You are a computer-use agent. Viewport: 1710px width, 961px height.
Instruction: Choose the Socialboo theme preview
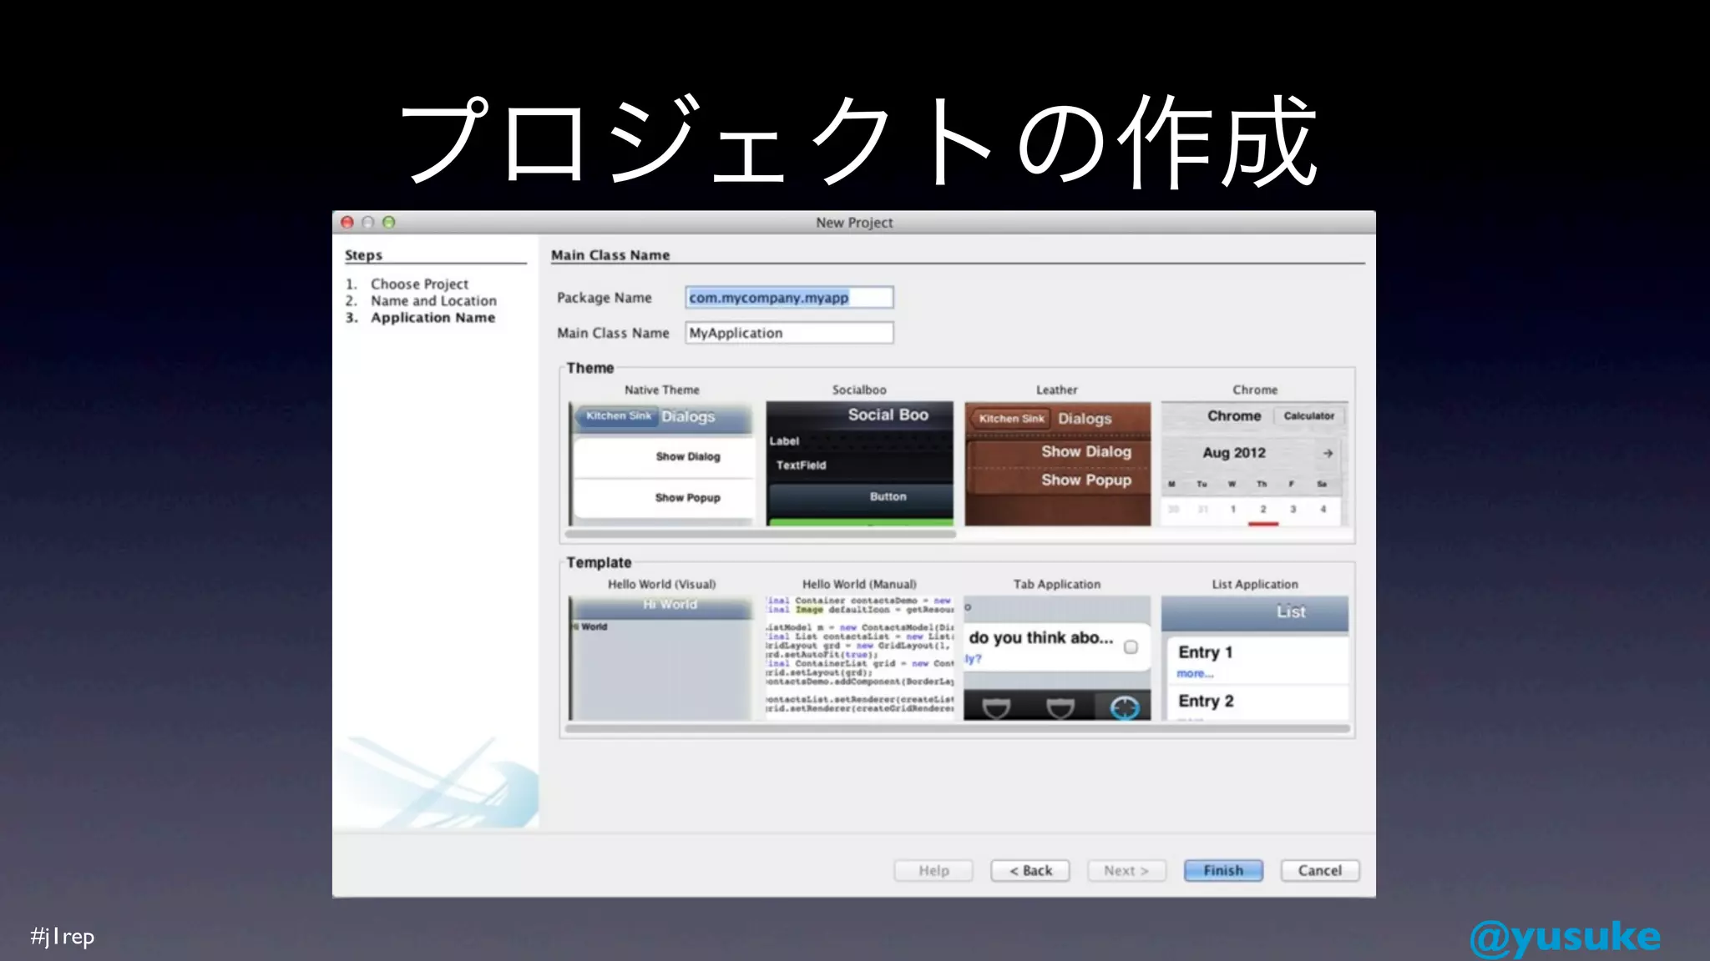tap(859, 464)
